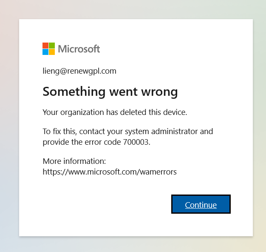Screen dimensions: 266x252
Task: Click 'Your organization has deleted this device' message
Action: pos(115,112)
